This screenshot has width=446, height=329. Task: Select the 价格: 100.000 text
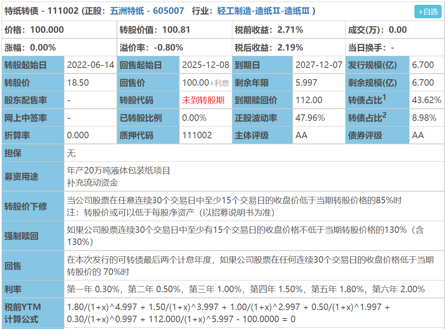[34, 30]
